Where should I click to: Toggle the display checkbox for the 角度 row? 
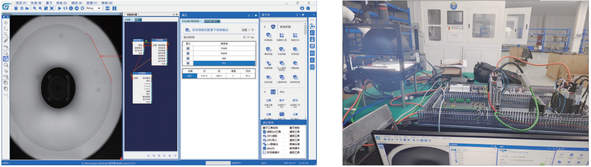188,58
